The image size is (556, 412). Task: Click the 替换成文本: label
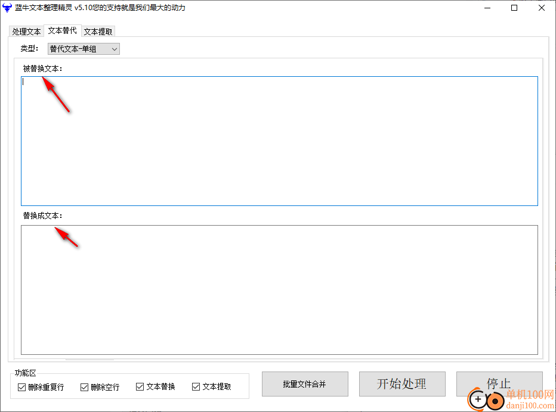42,216
